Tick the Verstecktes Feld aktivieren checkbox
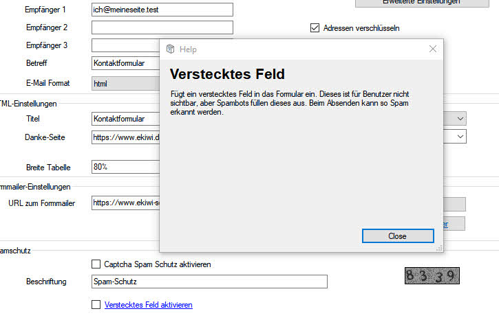The width and height of the screenshot is (499, 320). (x=96, y=305)
